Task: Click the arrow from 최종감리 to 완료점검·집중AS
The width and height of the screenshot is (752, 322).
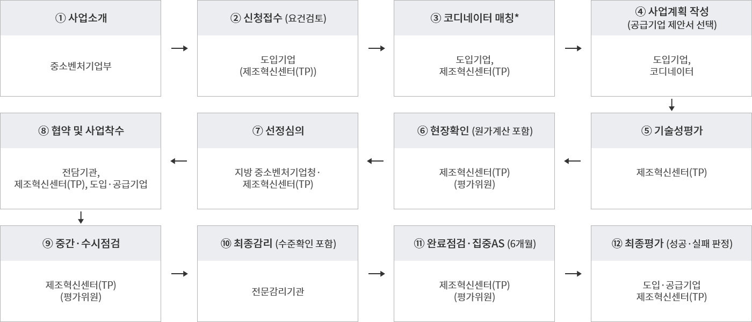Action: tap(377, 274)
